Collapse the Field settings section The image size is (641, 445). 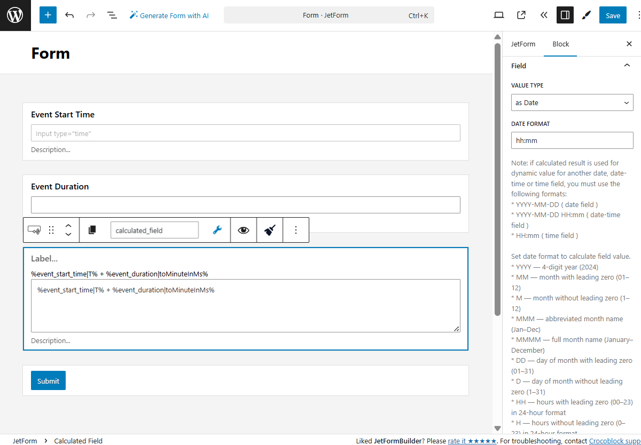pos(627,65)
